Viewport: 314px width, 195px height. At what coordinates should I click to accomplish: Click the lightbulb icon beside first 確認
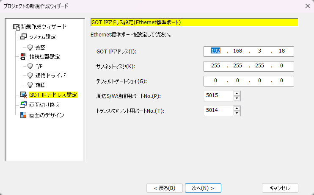click(x=30, y=47)
